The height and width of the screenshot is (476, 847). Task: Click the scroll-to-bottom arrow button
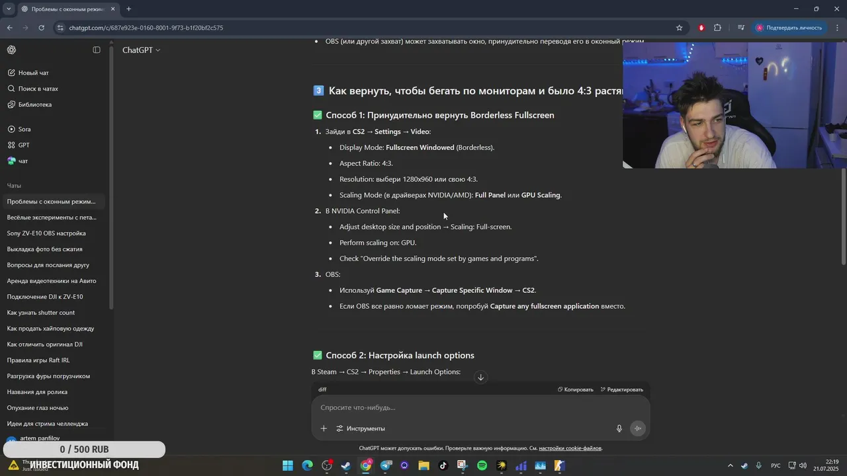tap(481, 377)
